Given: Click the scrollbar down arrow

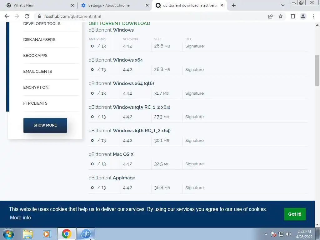Looking at the screenshot, I should (x=317, y=225).
